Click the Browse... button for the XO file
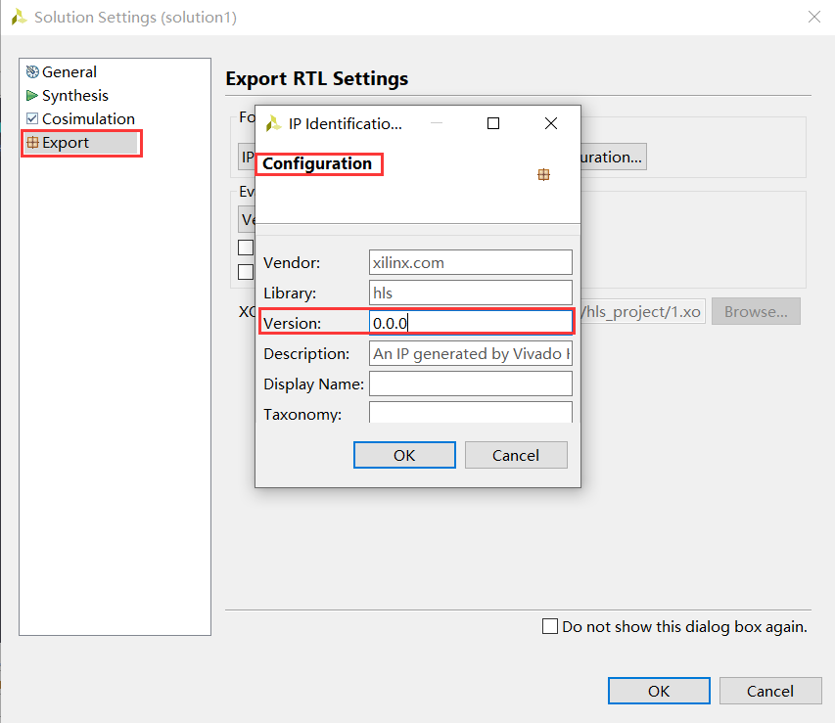 pos(756,311)
